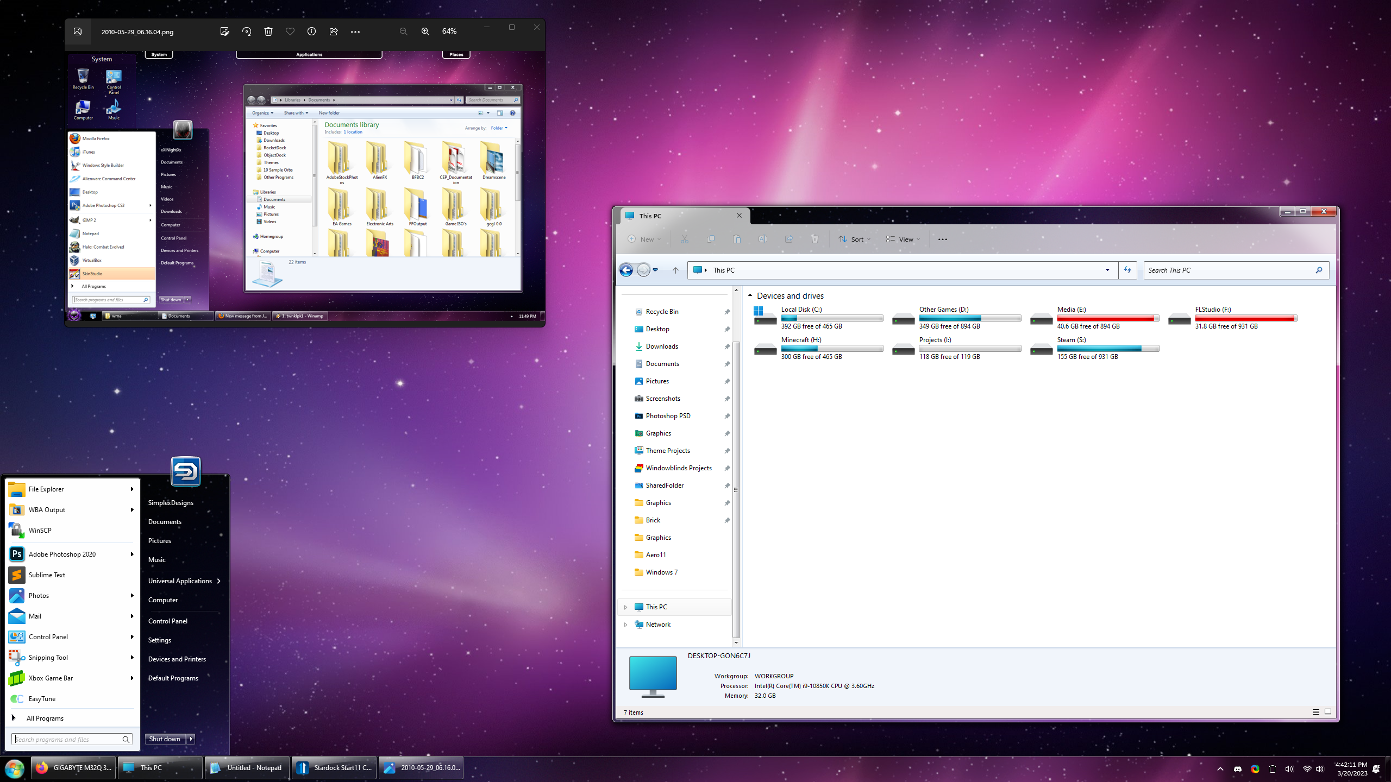Open the Sort dropdown in Explorer

[855, 239]
